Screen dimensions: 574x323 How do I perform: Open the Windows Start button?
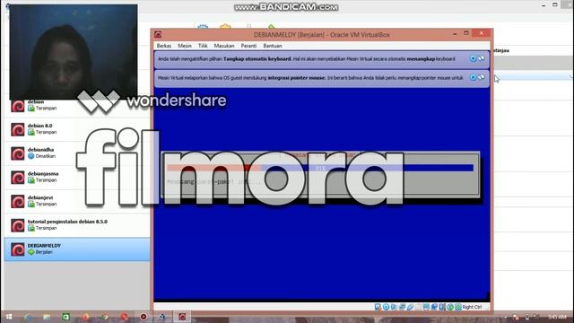pos(8,317)
